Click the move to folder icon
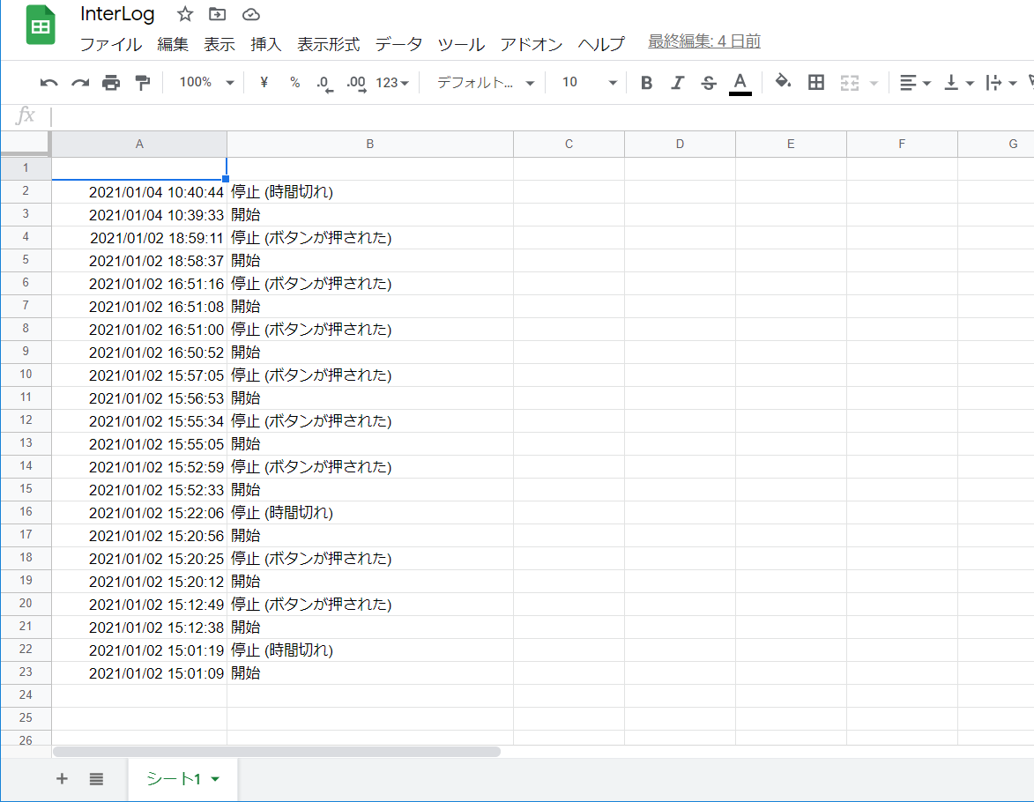Screen dimensions: 1034x802 pyautogui.click(x=217, y=14)
